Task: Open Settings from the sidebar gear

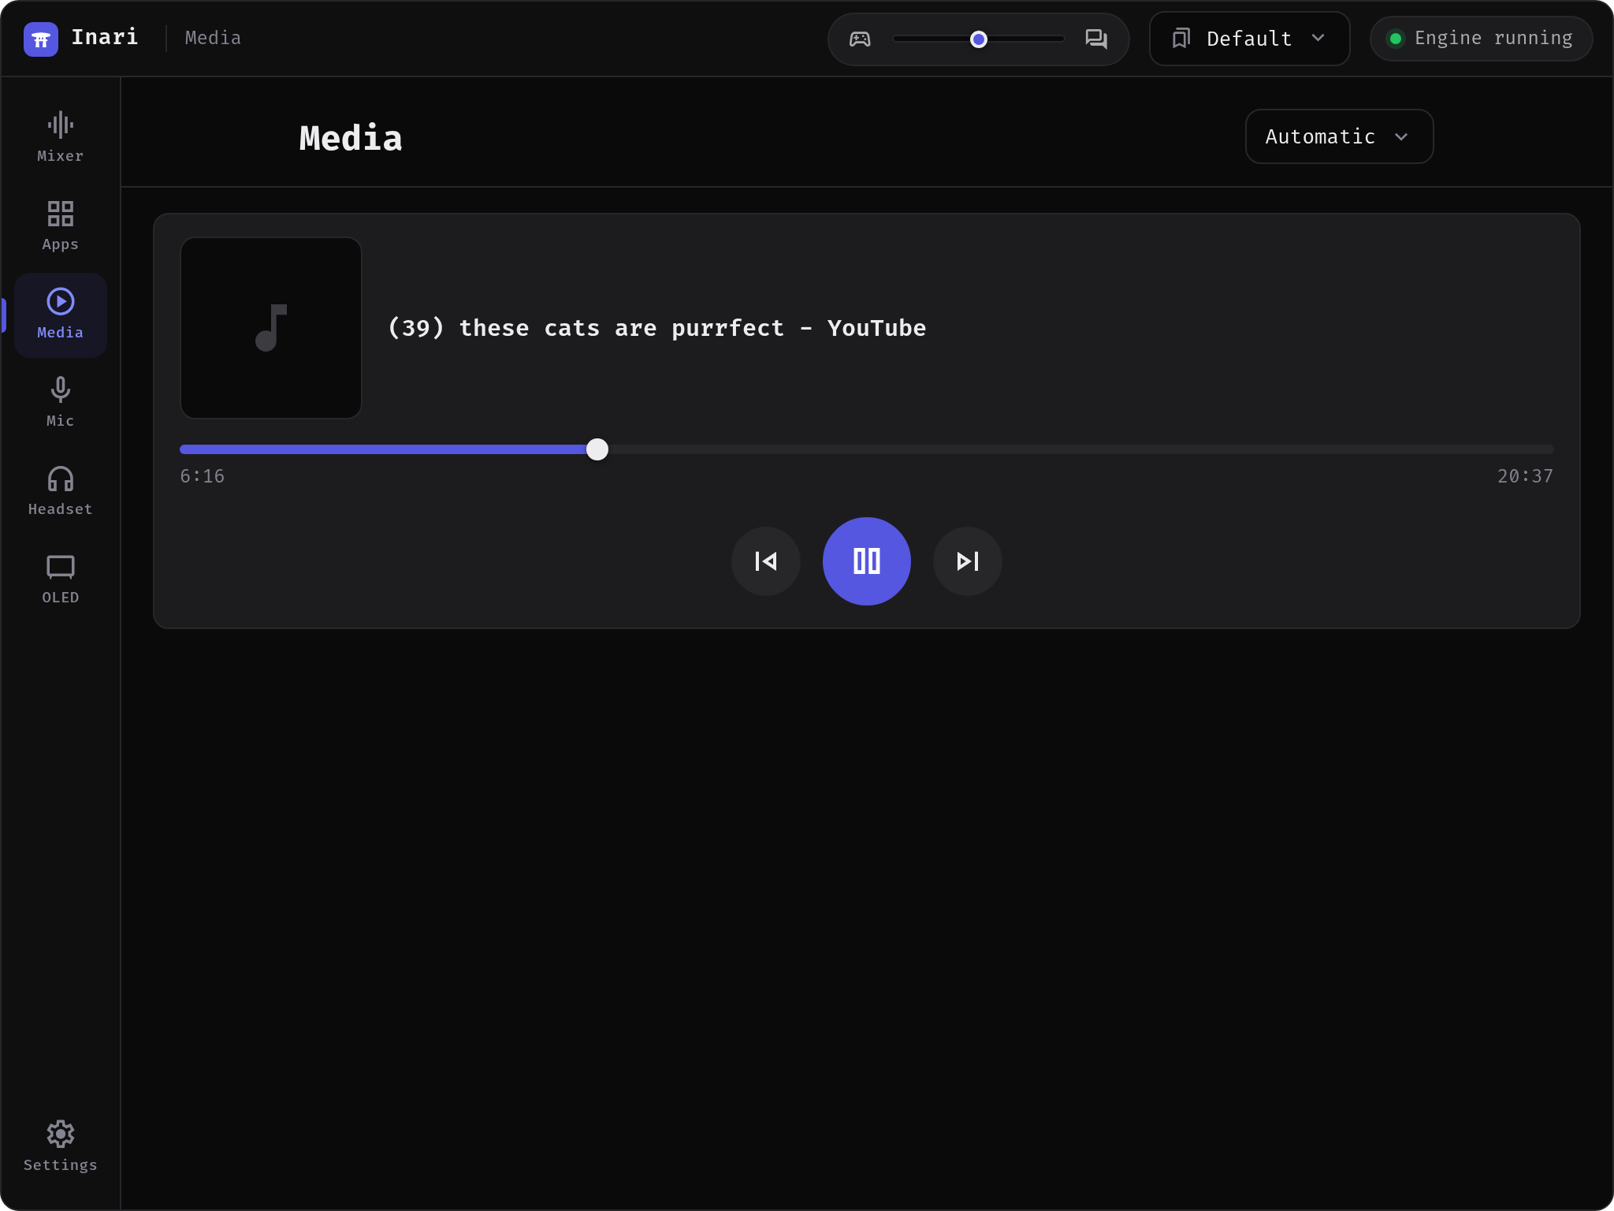Action: 61,1147
